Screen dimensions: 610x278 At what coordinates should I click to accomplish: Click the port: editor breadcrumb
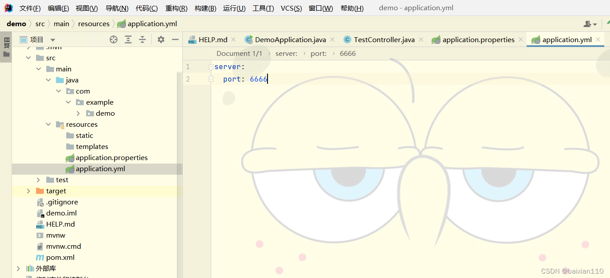(x=319, y=53)
